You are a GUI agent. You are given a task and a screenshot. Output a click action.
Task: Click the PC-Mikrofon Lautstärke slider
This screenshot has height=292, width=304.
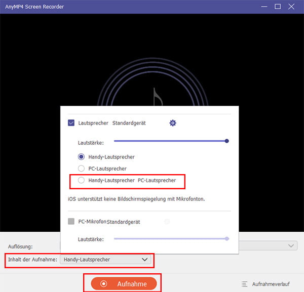171,238
